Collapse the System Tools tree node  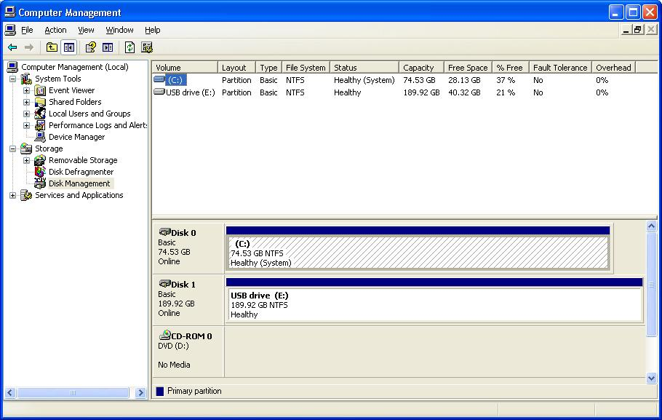(x=12, y=79)
